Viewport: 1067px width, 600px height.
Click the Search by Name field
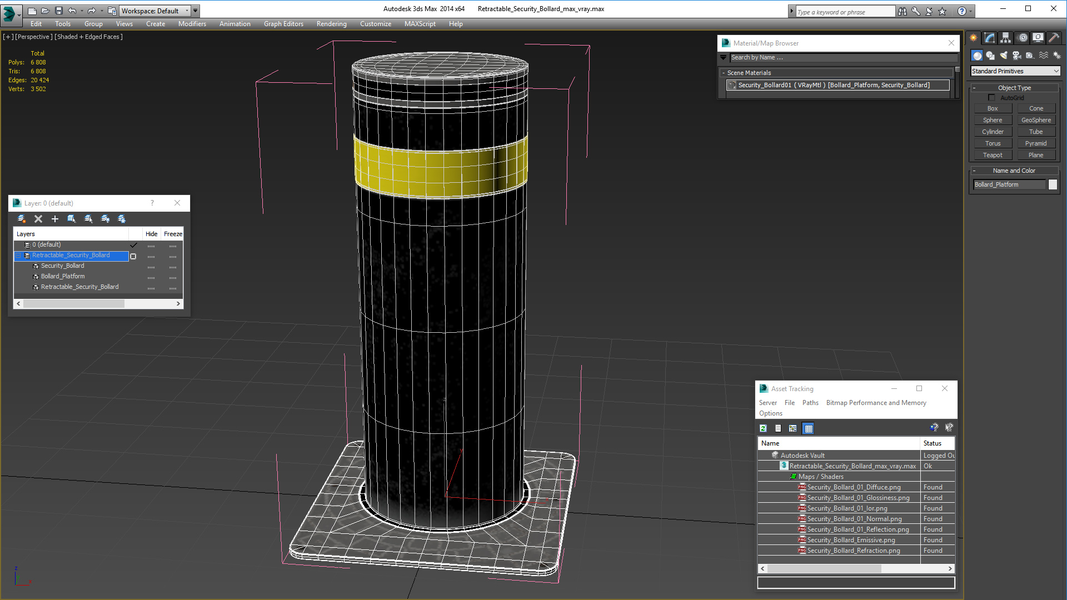click(x=844, y=57)
